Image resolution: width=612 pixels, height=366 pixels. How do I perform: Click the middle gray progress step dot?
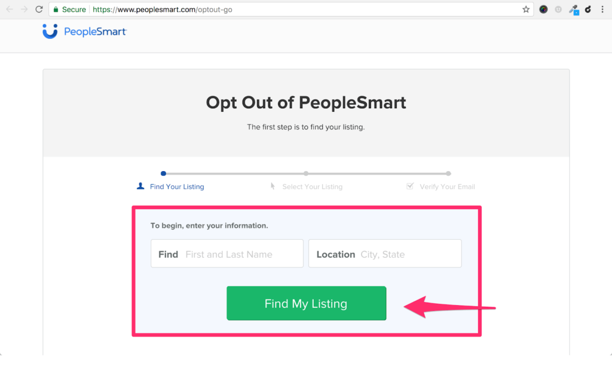pyautogui.click(x=306, y=173)
